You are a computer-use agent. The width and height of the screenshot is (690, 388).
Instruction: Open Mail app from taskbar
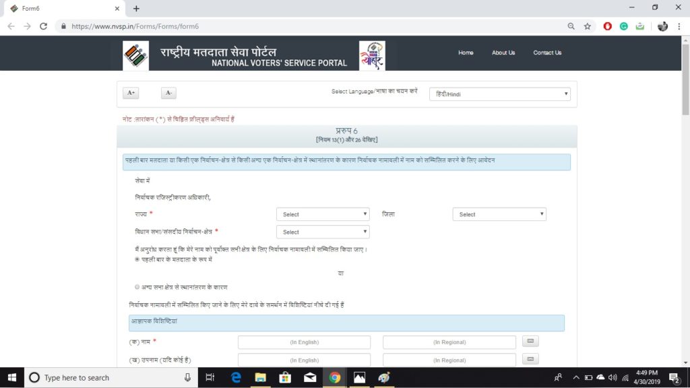pos(310,377)
